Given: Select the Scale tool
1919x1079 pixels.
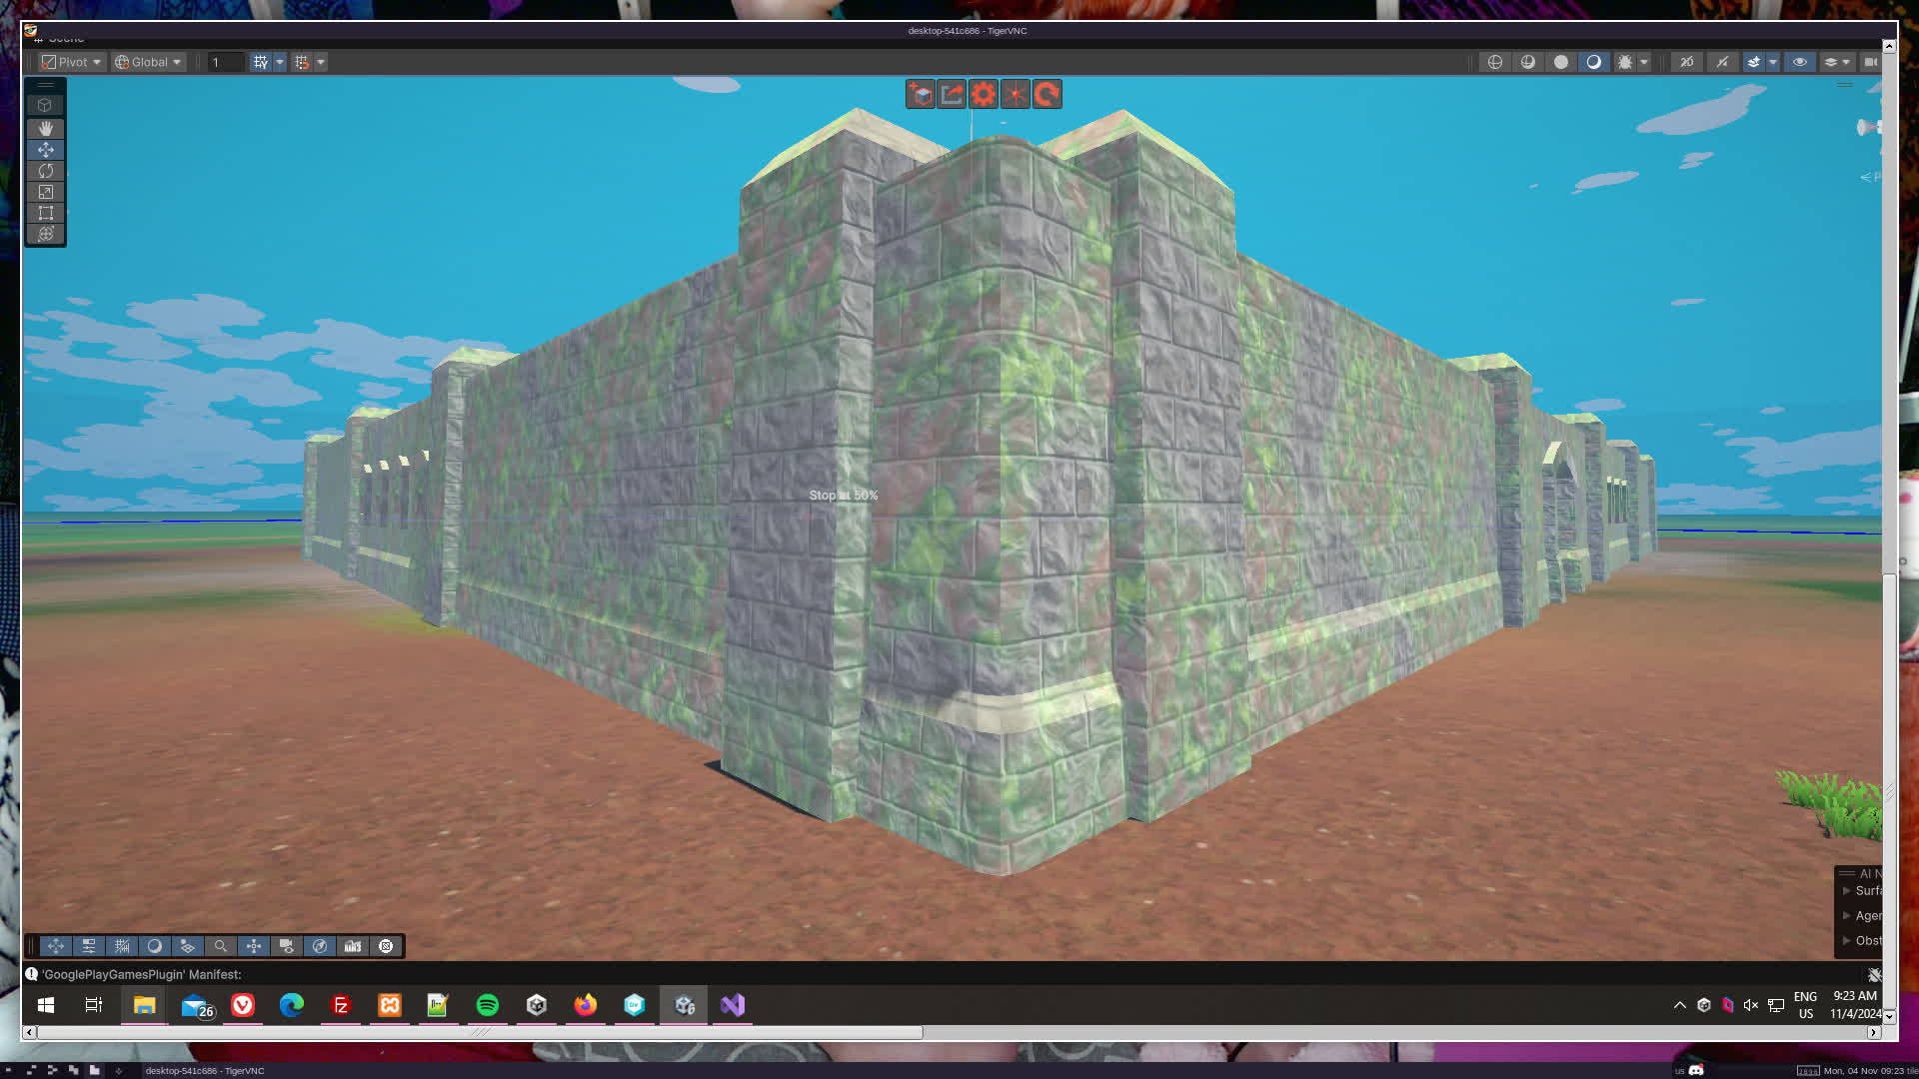Looking at the screenshot, I should tap(45, 192).
